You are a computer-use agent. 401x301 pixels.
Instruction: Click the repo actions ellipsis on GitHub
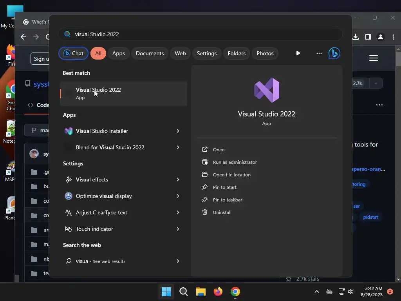379,105
